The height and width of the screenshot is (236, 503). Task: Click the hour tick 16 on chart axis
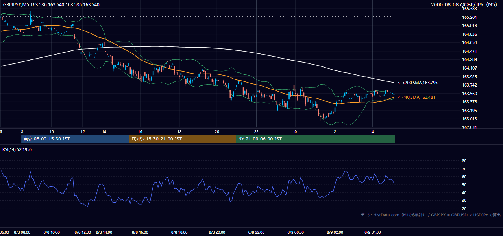point(140,131)
